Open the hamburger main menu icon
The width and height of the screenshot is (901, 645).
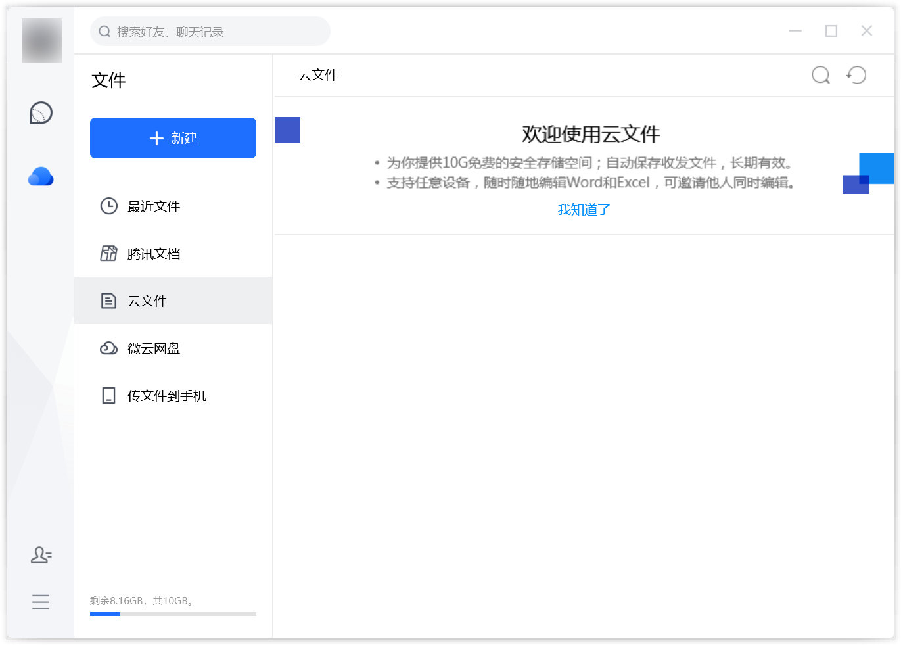coord(41,602)
